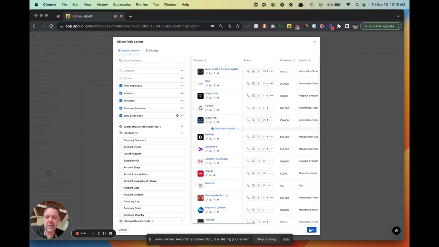
Task: Click the phone icon in the Procter & Gamble row
Action: tap(248, 210)
